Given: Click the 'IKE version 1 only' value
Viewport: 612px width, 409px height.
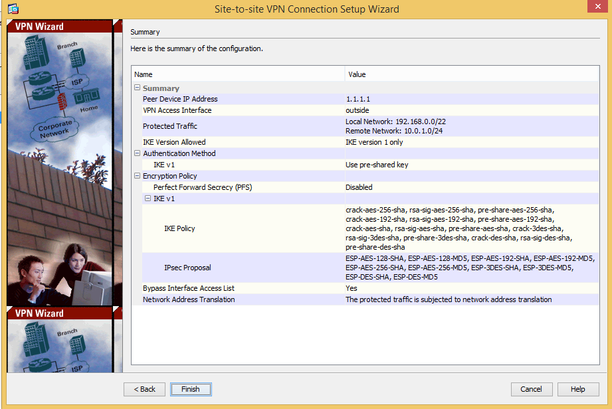Looking at the screenshot, I should tap(374, 142).
